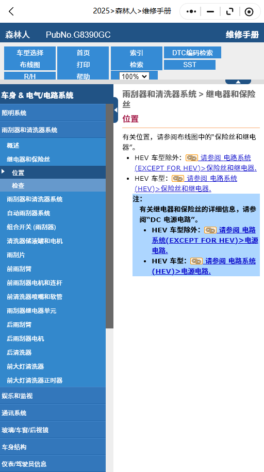Open 雨刮器继电器单元 in the sidebar

pyautogui.click(x=53, y=311)
